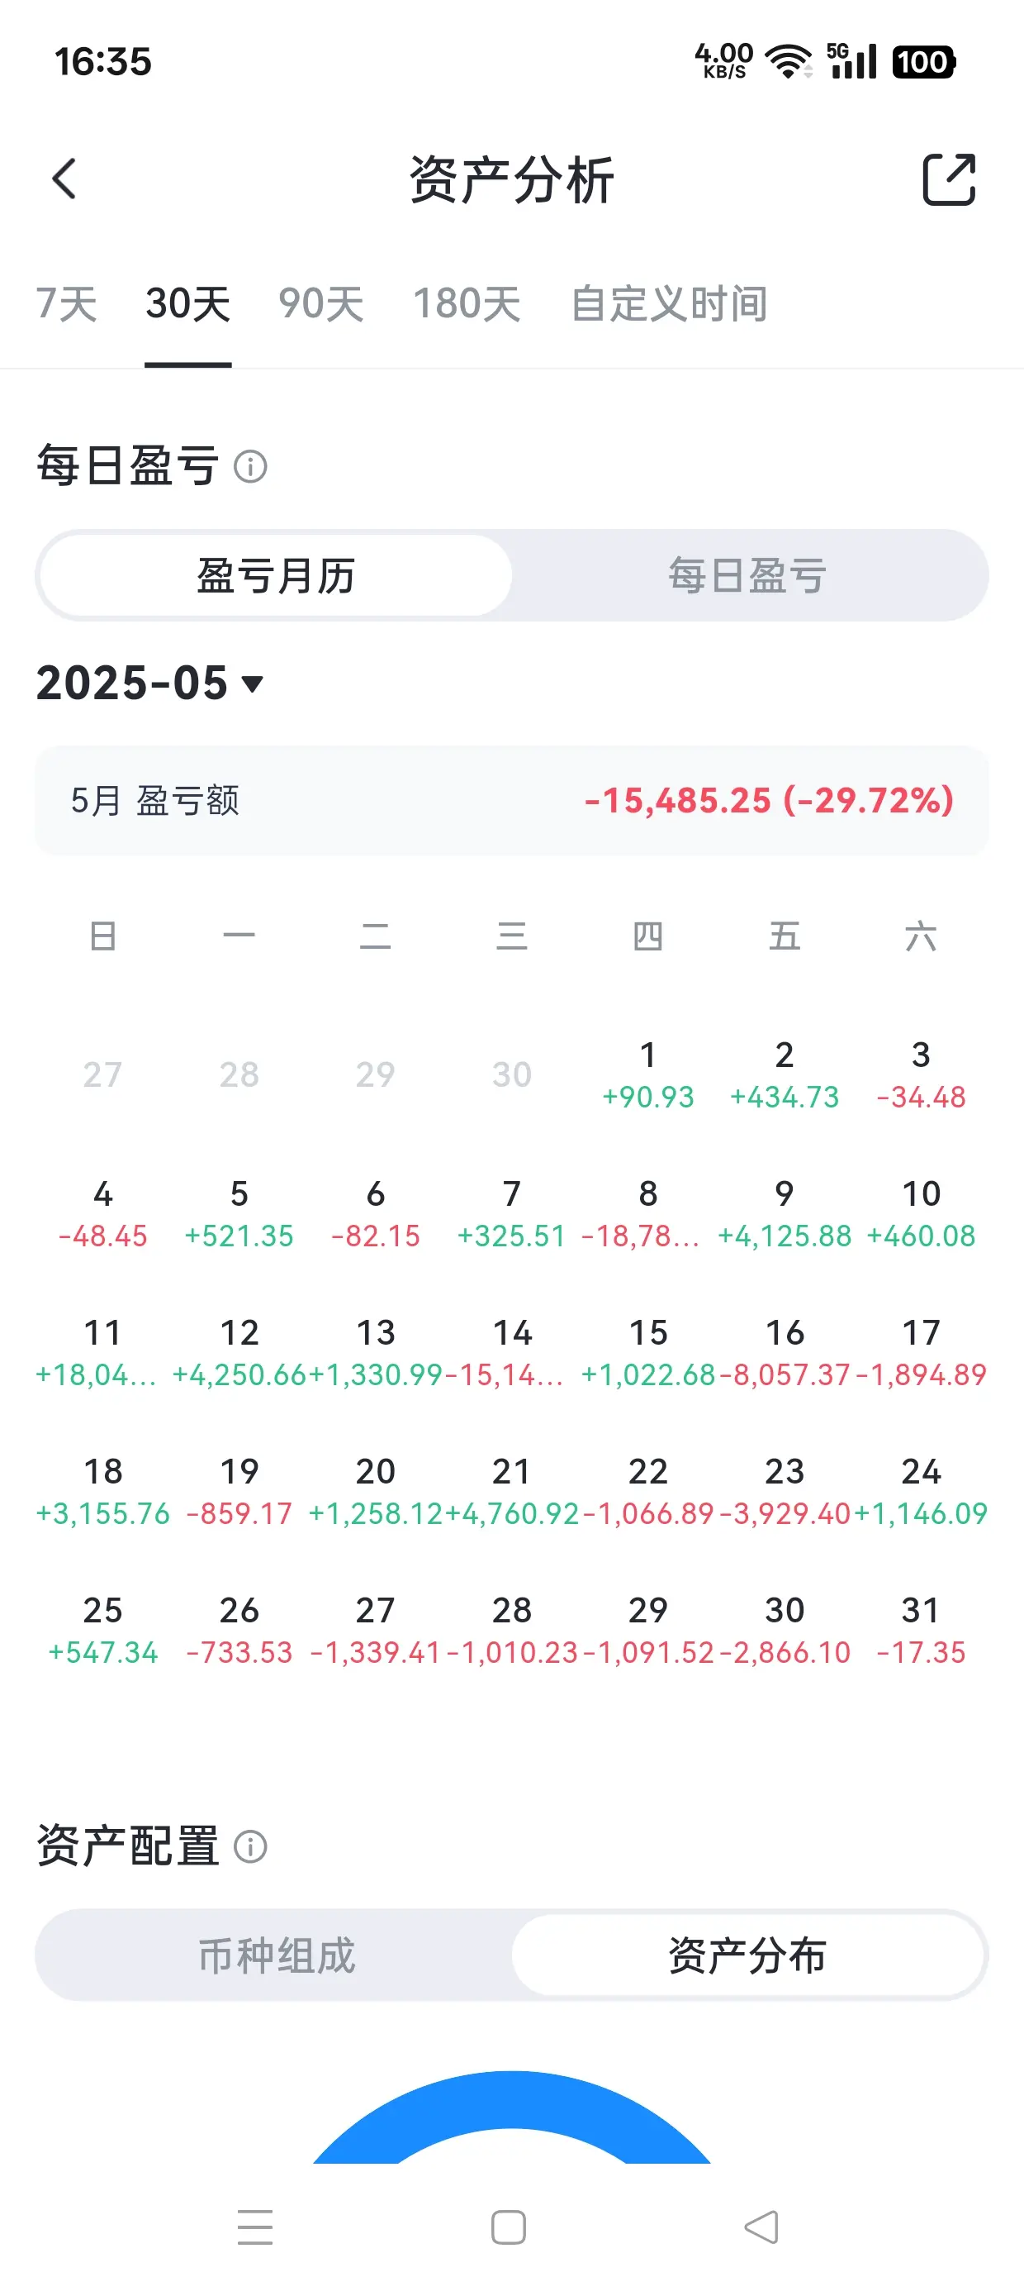
Task: Tap the back arrow icon
Action: [64, 179]
